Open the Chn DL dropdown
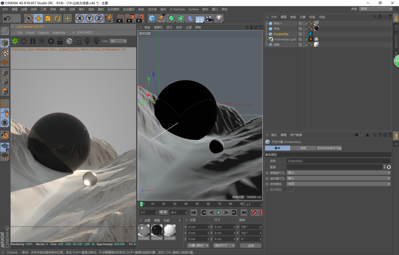 119,41
